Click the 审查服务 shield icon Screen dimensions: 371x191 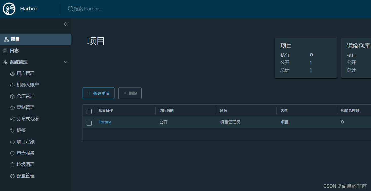click(x=12, y=153)
